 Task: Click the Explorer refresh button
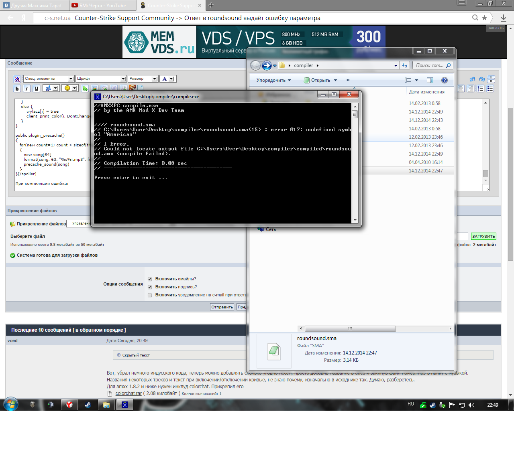coord(405,65)
